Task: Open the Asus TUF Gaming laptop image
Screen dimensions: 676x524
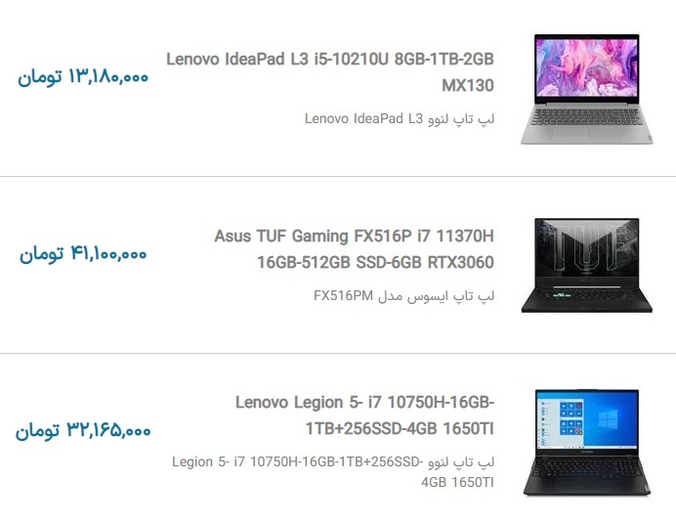Action: [x=587, y=265]
